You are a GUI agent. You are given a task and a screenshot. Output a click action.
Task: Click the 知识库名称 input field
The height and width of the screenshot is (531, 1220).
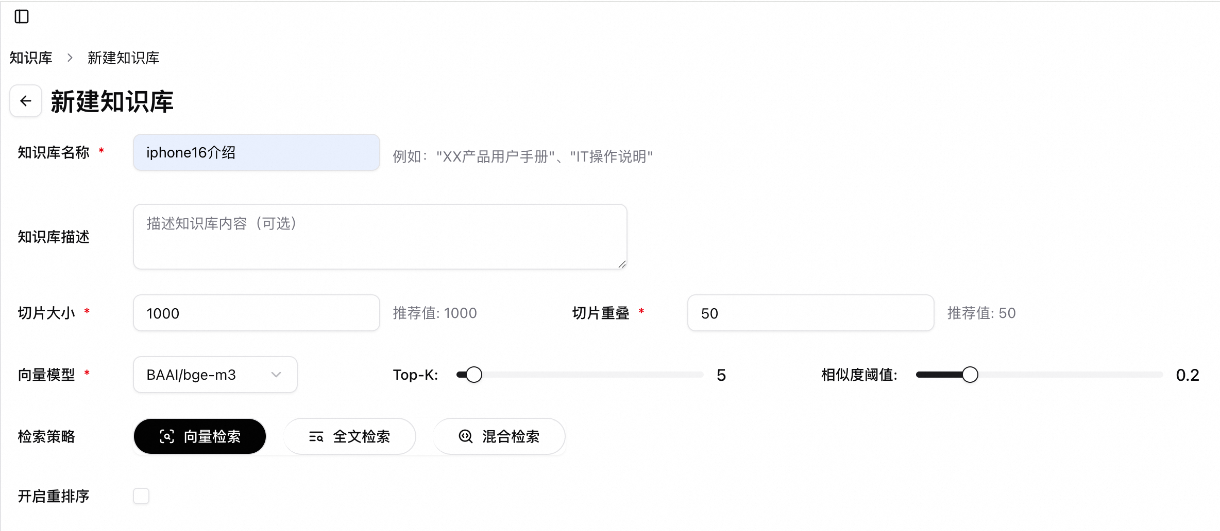(x=256, y=152)
